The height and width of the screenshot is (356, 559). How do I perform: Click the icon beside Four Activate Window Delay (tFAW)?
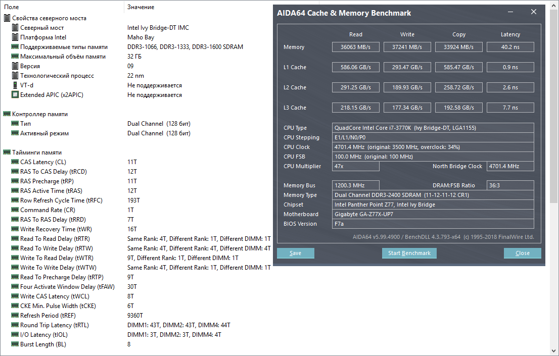15,286
